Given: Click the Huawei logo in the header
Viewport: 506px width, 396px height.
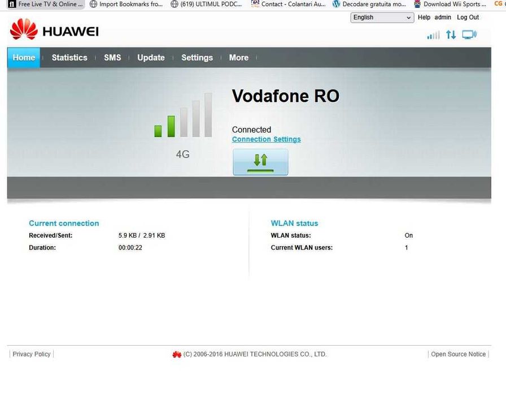Looking at the screenshot, I should coord(54,29).
